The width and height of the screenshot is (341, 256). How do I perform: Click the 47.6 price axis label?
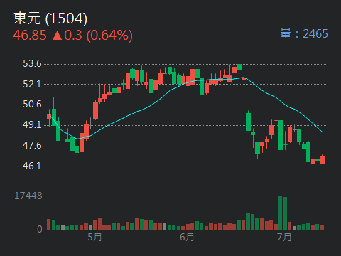tap(32, 145)
